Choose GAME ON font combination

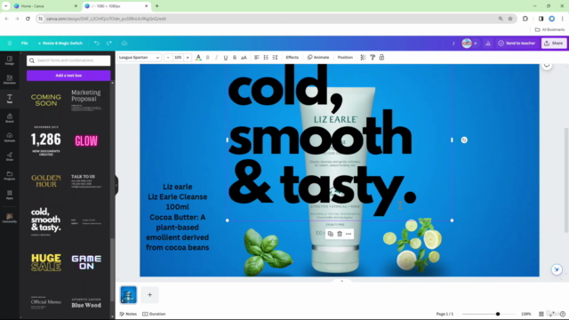(x=86, y=262)
